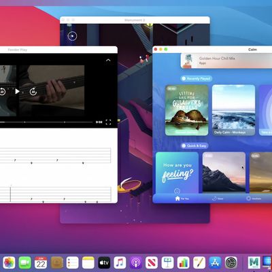Open the mountain sunset thumbnail in Quick & Easy
The image size is (272, 272).
[x=224, y=173]
